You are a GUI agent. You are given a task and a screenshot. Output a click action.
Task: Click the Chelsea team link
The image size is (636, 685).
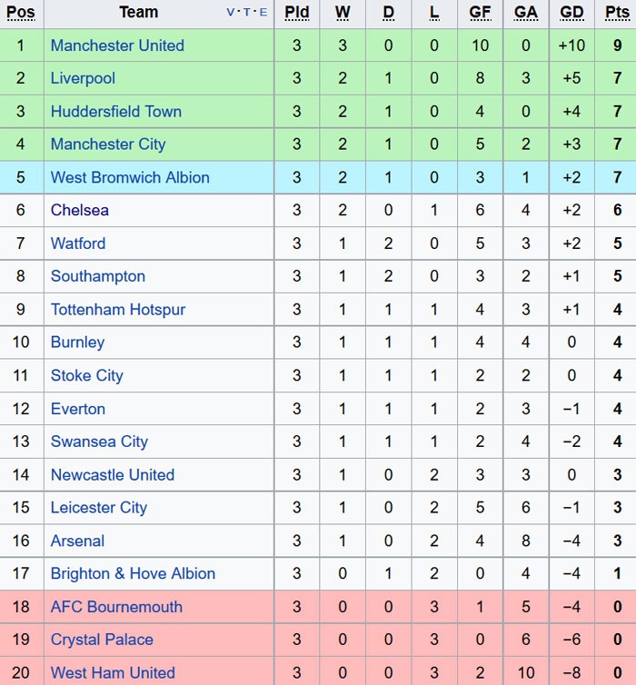[80, 210]
